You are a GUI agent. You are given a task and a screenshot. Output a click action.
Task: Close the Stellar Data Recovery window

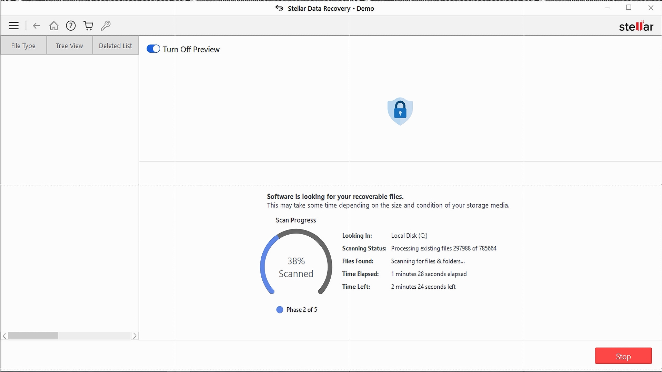[x=651, y=8]
